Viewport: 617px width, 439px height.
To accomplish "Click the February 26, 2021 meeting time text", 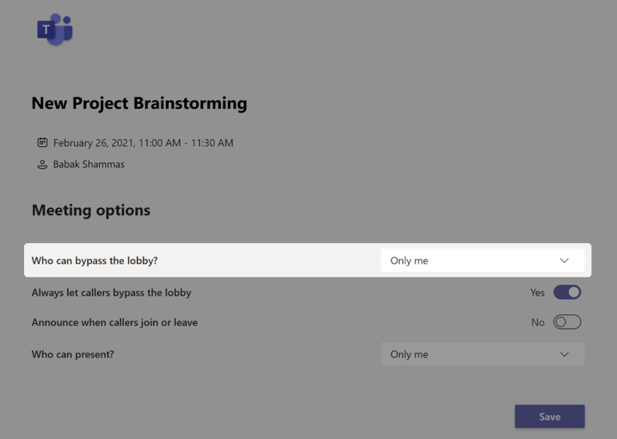I will coord(143,142).
